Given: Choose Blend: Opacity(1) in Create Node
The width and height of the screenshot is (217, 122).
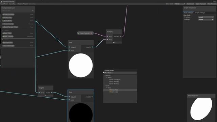Looking at the screenshot, I should click(x=115, y=80).
